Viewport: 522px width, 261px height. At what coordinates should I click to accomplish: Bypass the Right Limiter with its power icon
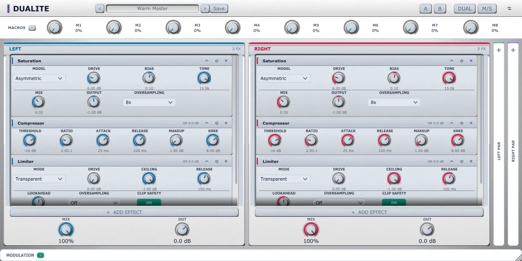coord(462,161)
